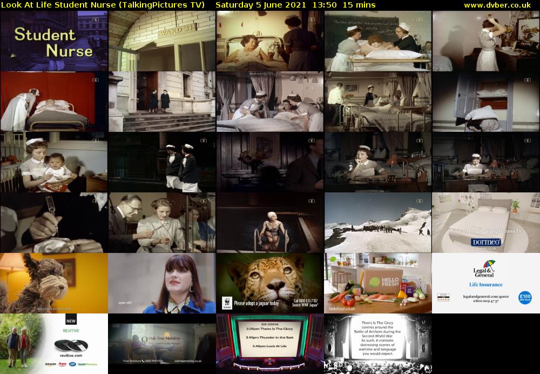Select thumbnail of nurse at linen cupboard
540x374 pixels.
point(486,102)
